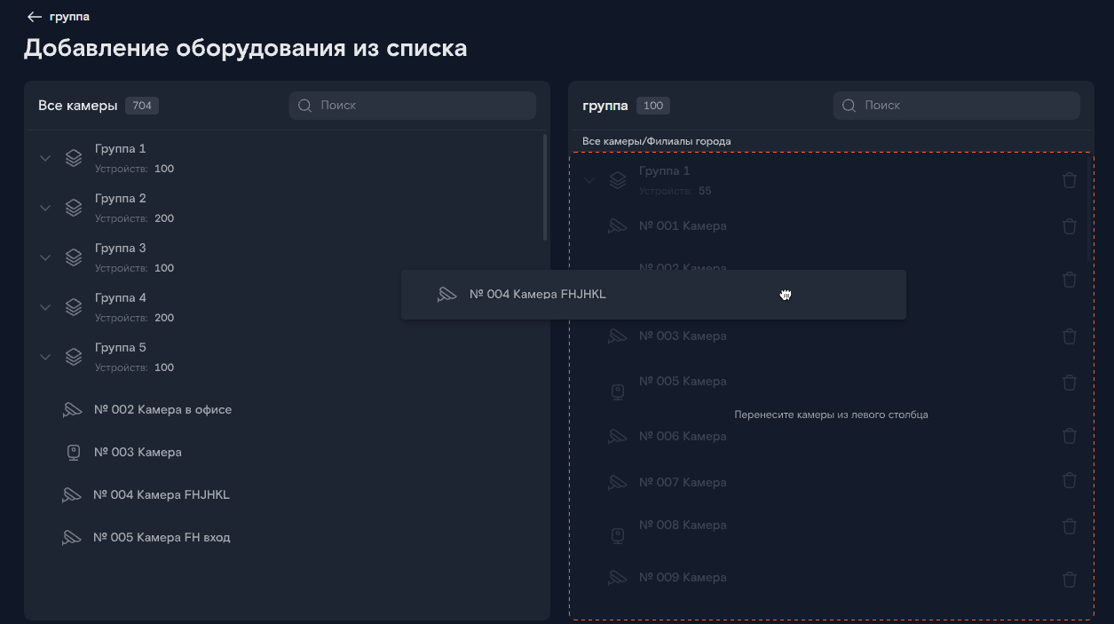Delete № 006 Камера using its trash icon

click(x=1070, y=436)
